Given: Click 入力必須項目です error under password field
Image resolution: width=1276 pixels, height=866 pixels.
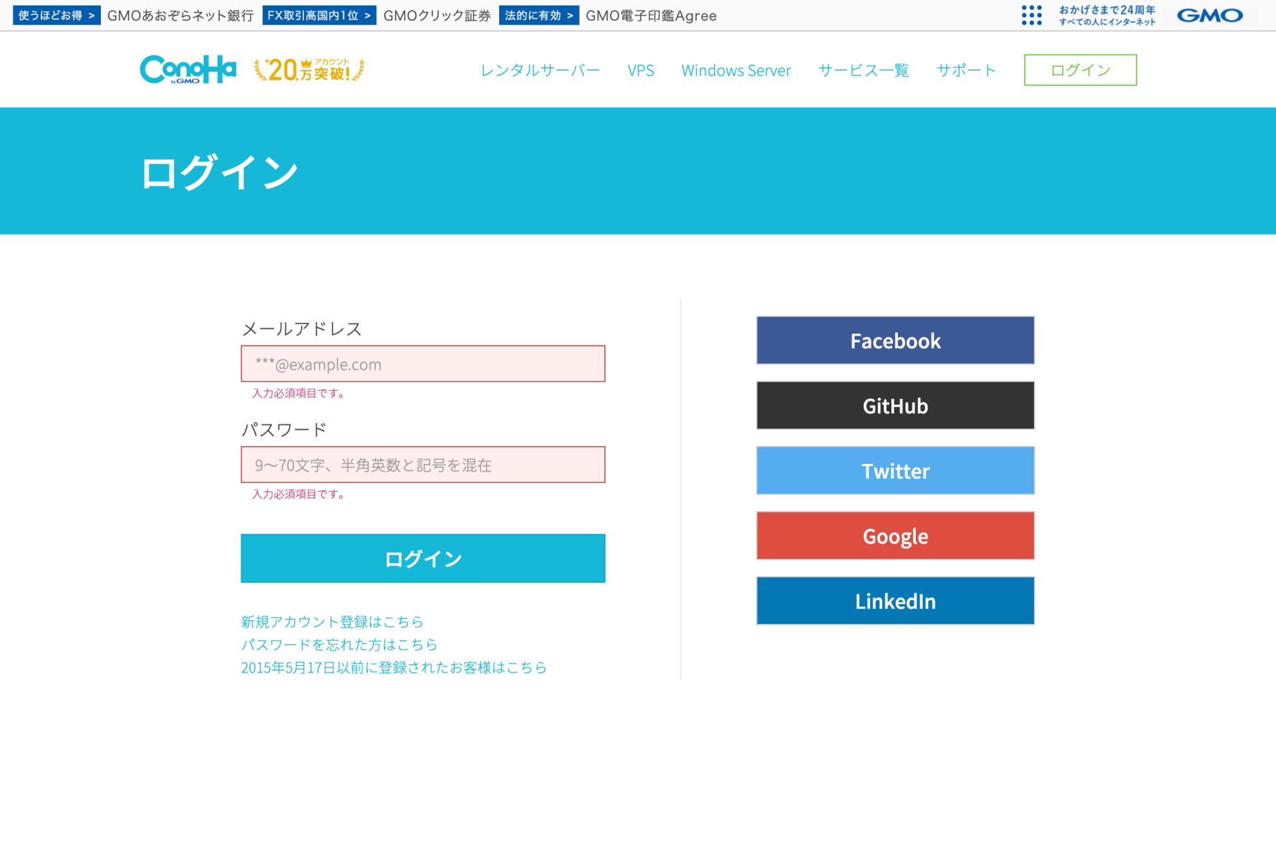Looking at the screenshot, I should 298,494.
